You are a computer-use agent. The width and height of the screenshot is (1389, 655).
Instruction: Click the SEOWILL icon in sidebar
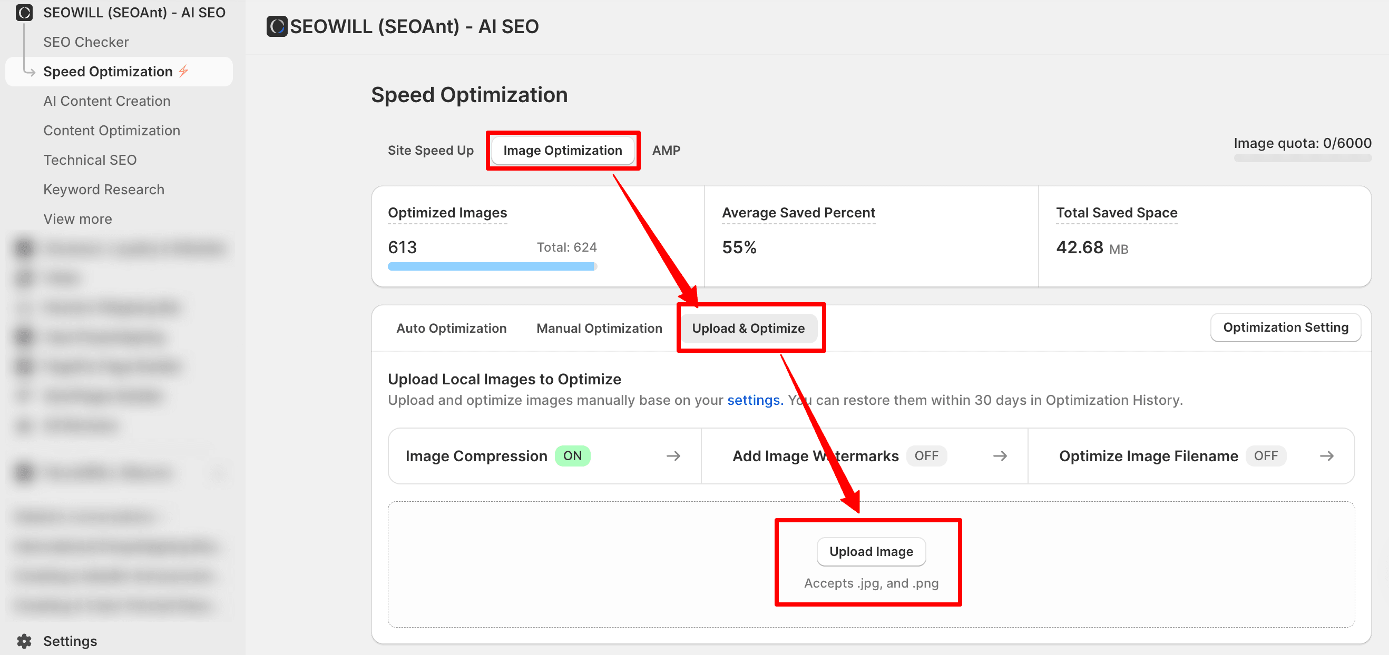coord(24,13)
